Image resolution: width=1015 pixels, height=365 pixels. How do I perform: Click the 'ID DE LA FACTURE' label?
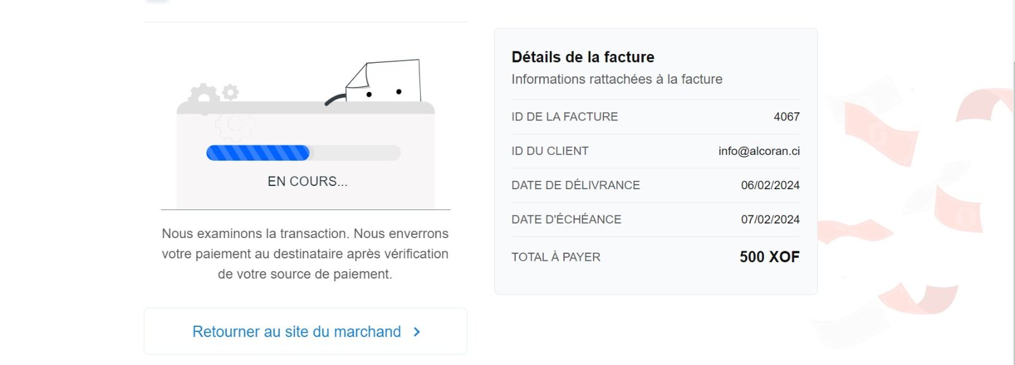[x=565, y=117]
